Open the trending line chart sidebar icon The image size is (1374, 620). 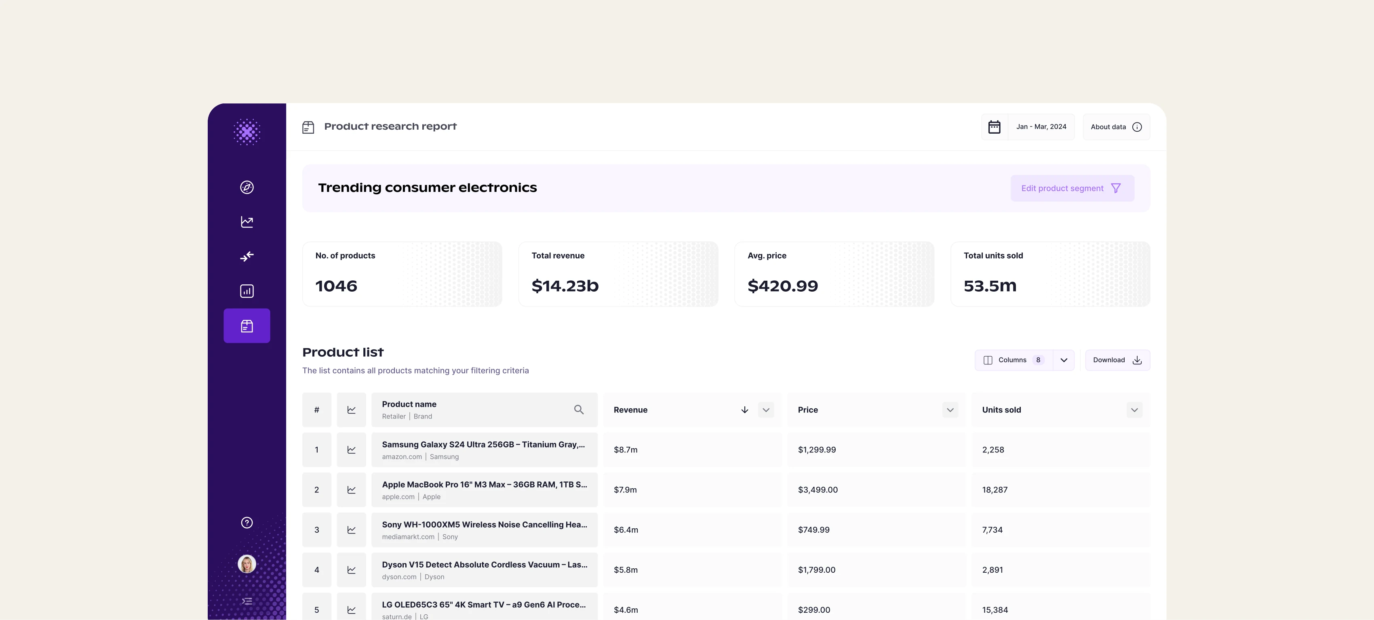click(247, 222)
